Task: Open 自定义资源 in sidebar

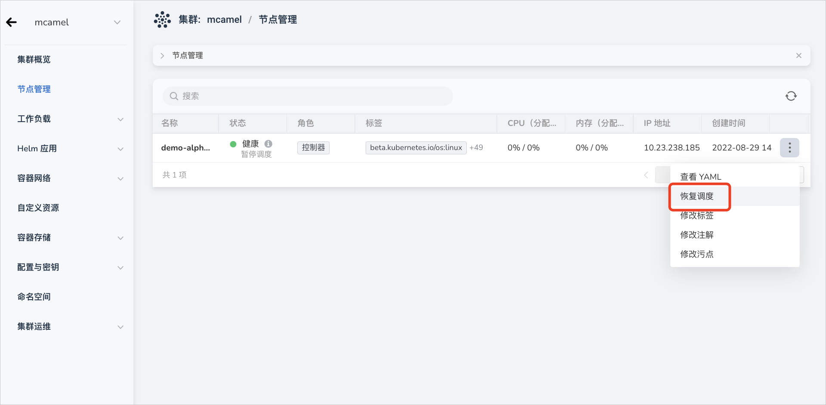Action: click(38, 208)
